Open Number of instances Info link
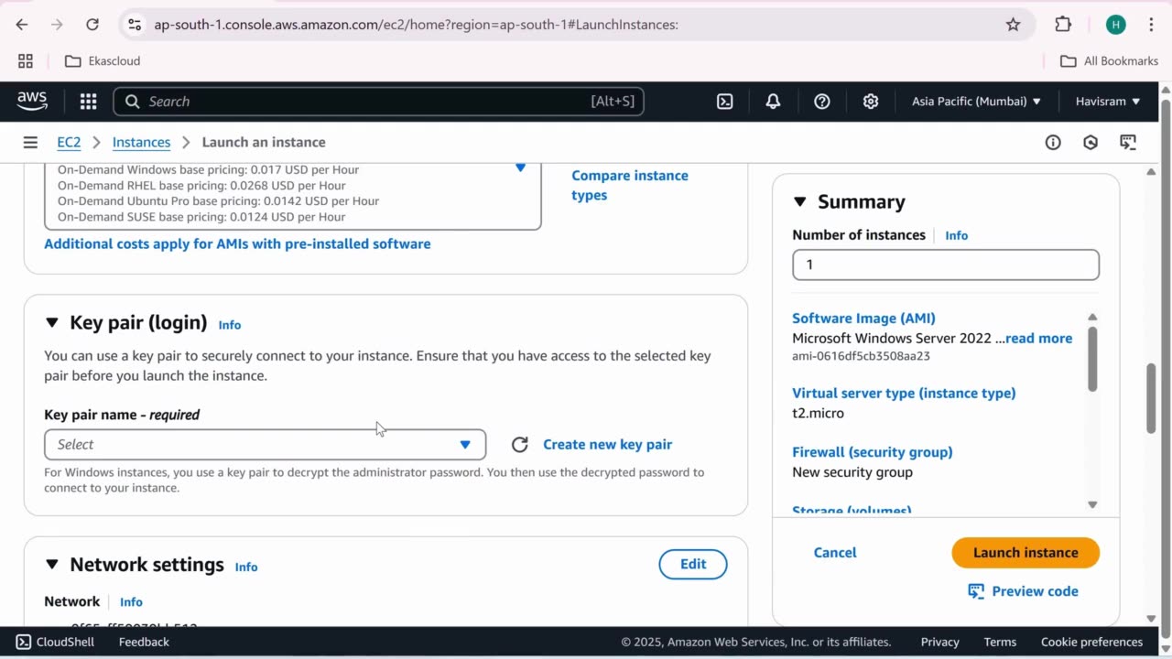The height and width of the screenshot is (659, 1172). point(956,235)
